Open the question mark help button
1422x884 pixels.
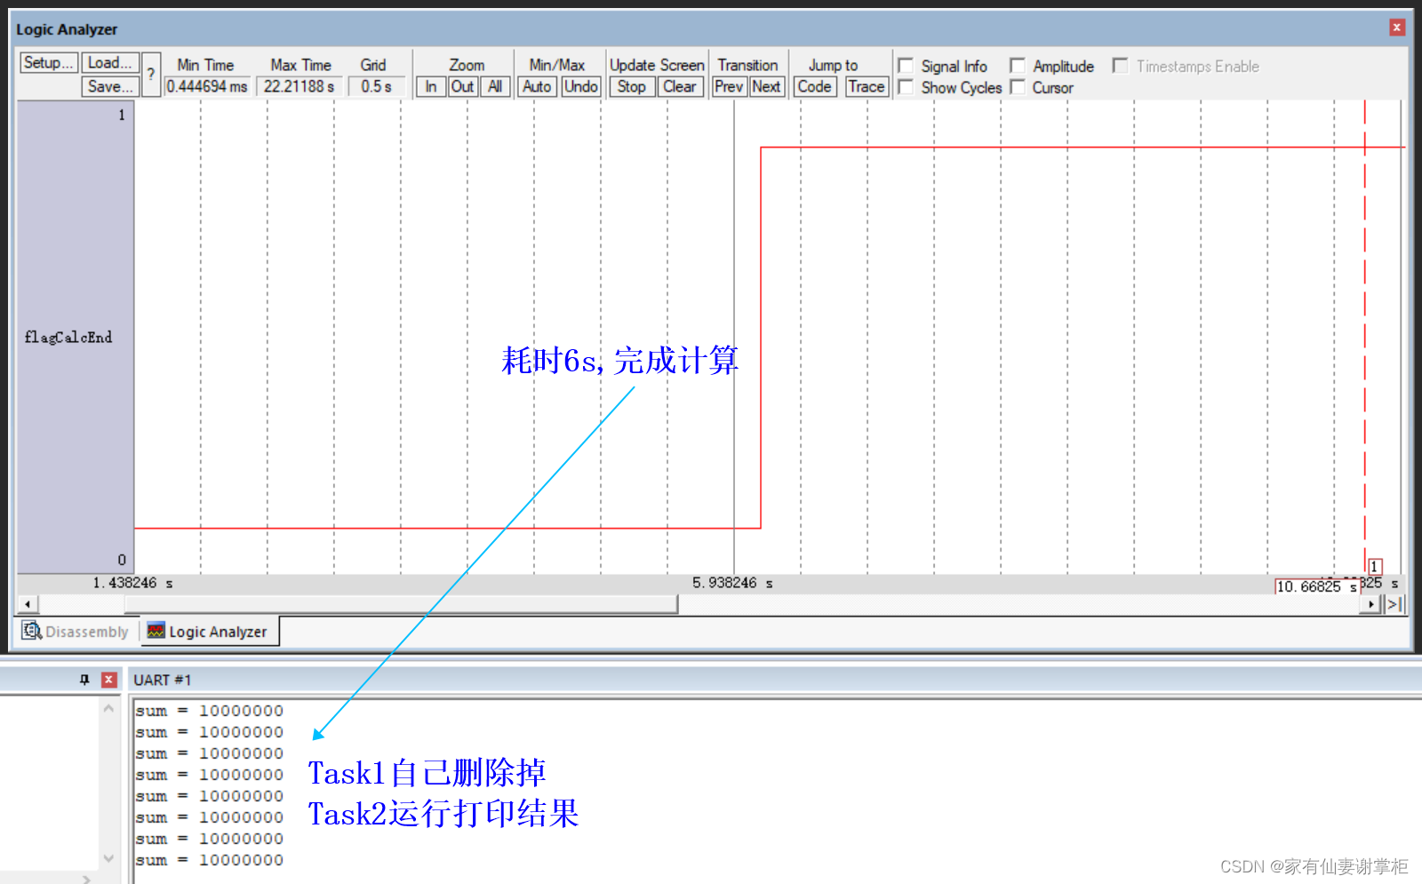coord(151,75)
